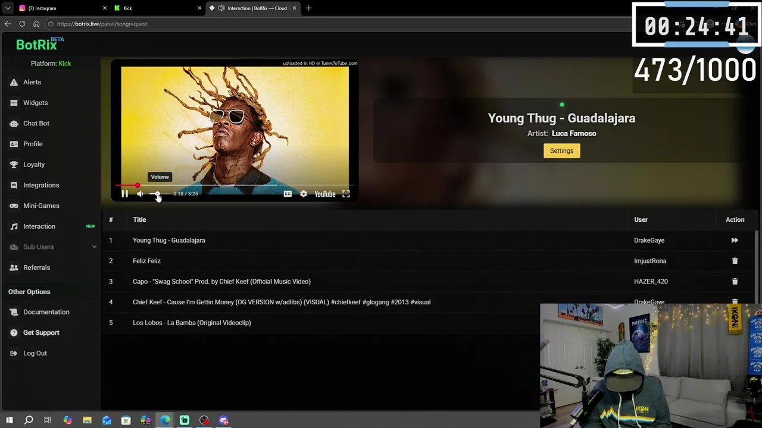Screen dimensions: 762x428
Task: Open Microsoft 365 from the taskbar
Action: point(146,420)
